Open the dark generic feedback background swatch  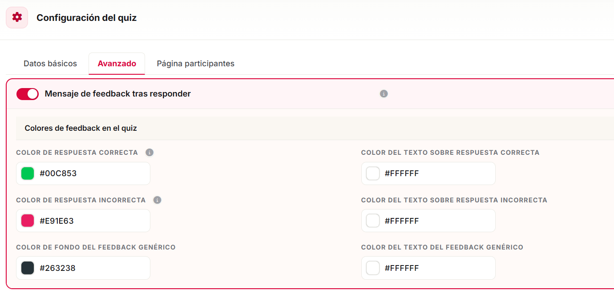pyautogui.click(x=28, y=268)
